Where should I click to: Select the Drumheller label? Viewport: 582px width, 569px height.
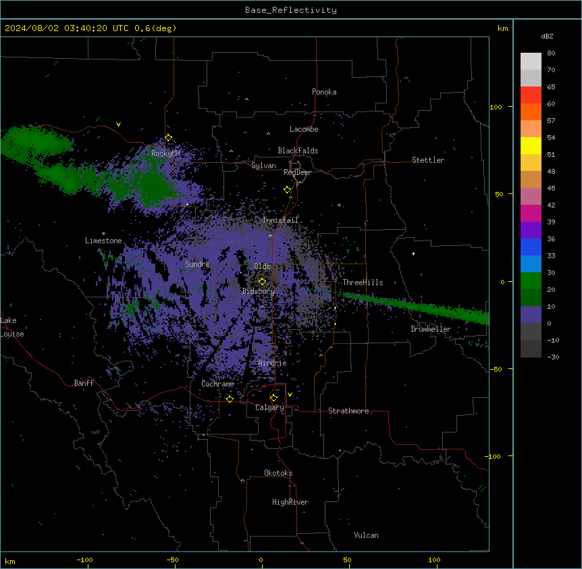[x=431, y=329]
